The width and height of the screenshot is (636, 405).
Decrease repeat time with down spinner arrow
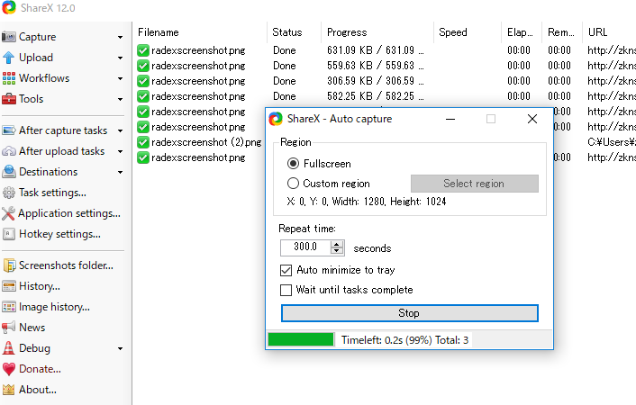(x=337, y=250)
